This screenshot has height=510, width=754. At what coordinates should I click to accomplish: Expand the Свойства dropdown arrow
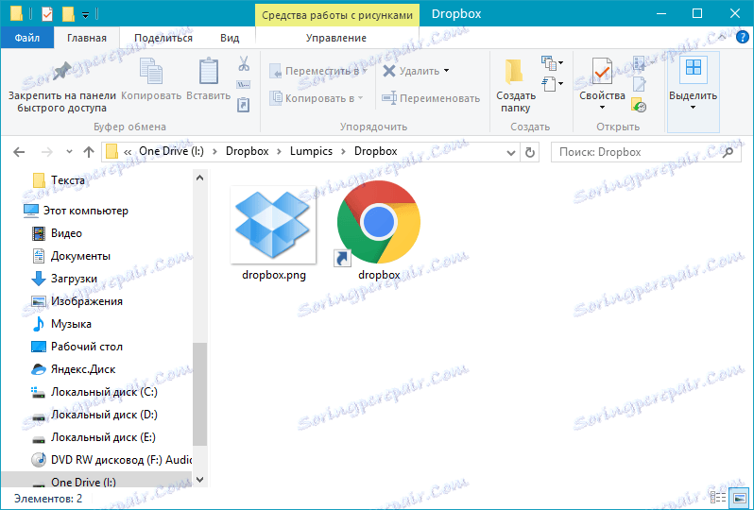coord(602,107)
